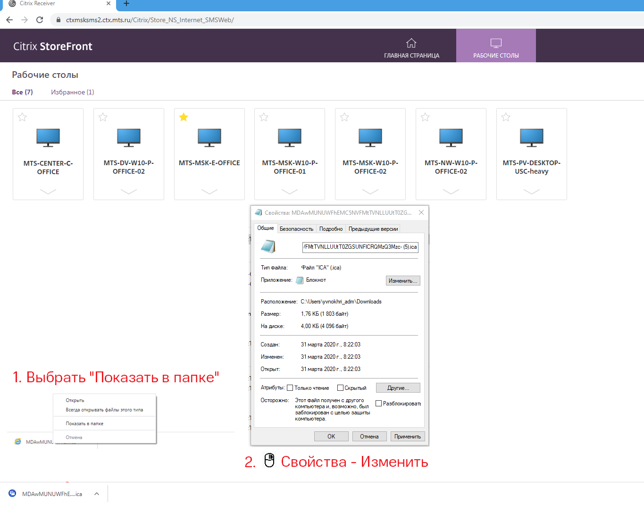The height and width of the screenshot is (505, 644).
Task: Click the РАБОЧИЕ СТОЛЫ navigation label
Action: tap(496, 56)
